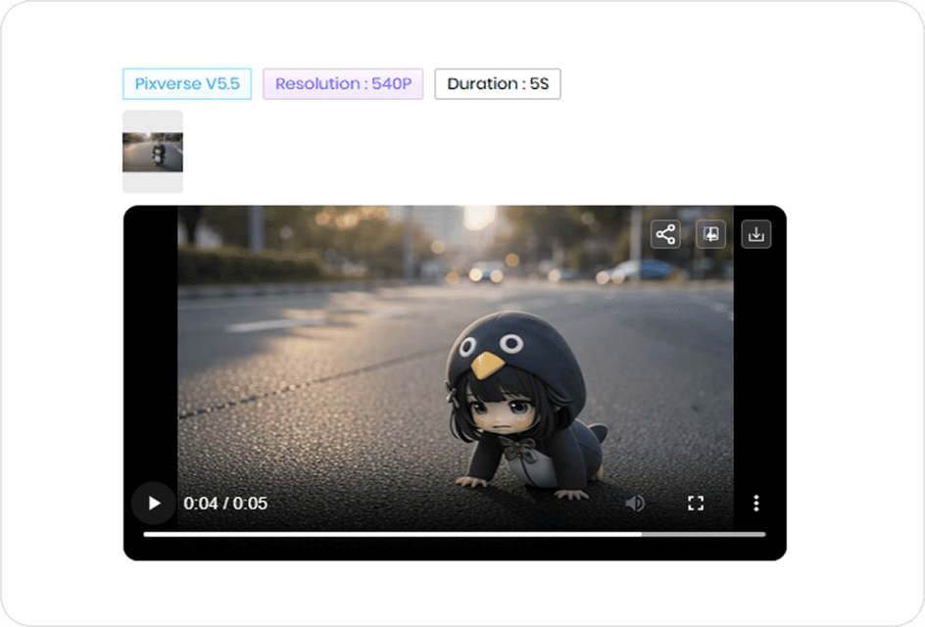The image size is (925, 627).
Task: Click the character's hand on the asphalt
Action: click(x=473, y=481)
